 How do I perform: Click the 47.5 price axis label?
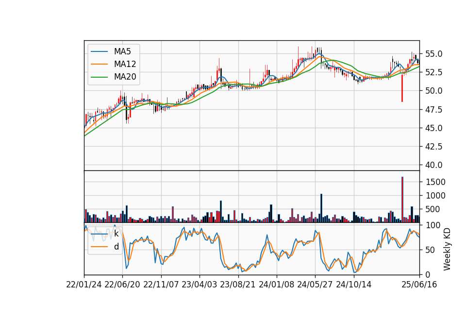tap(433, 109)
